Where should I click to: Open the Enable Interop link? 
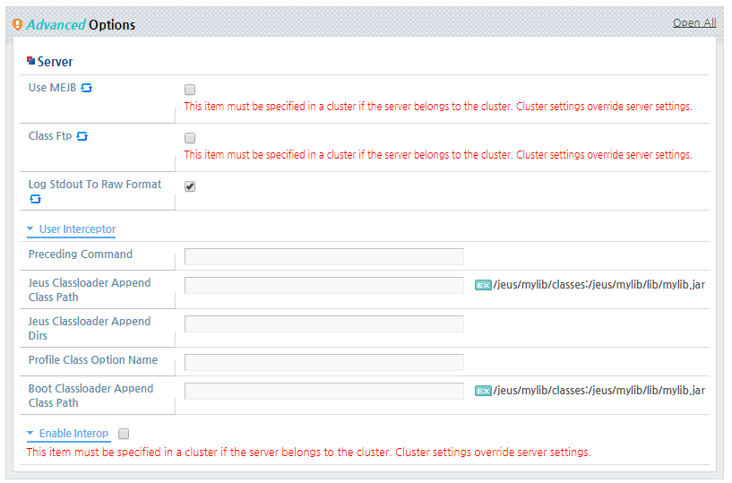[73, 434]
